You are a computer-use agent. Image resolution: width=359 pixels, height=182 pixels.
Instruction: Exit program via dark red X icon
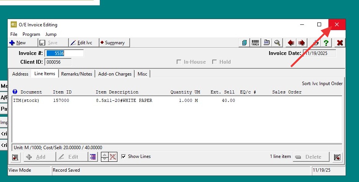click(x=340, y=43)
